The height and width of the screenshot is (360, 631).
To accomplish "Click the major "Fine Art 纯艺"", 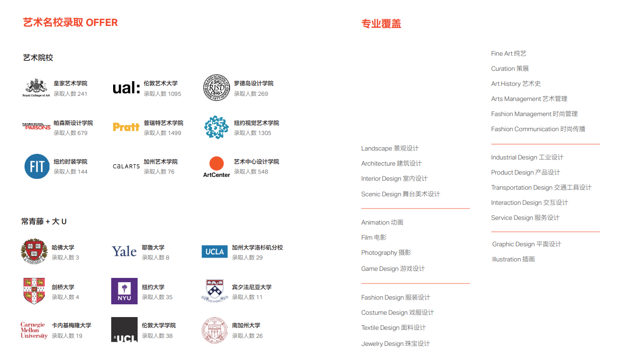I will (508, 54).
